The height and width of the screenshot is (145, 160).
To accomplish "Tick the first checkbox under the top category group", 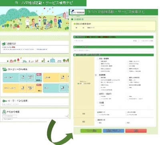I will [x=100, y=62].
